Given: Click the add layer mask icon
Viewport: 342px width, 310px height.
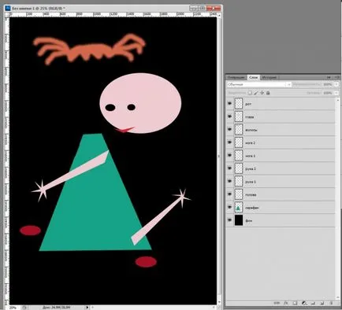Looking at the screenshot, I should [295, 303].
